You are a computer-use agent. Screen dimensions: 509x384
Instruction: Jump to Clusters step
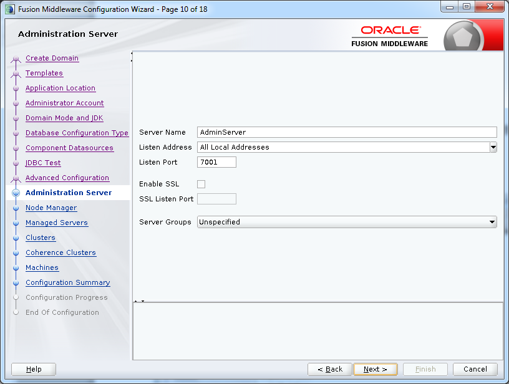coord(41,238)
